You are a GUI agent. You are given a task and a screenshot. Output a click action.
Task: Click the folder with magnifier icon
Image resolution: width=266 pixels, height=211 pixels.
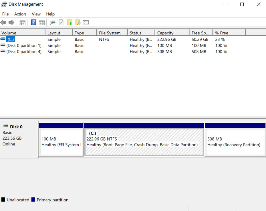pyautogui.click(x=78, y=22)
